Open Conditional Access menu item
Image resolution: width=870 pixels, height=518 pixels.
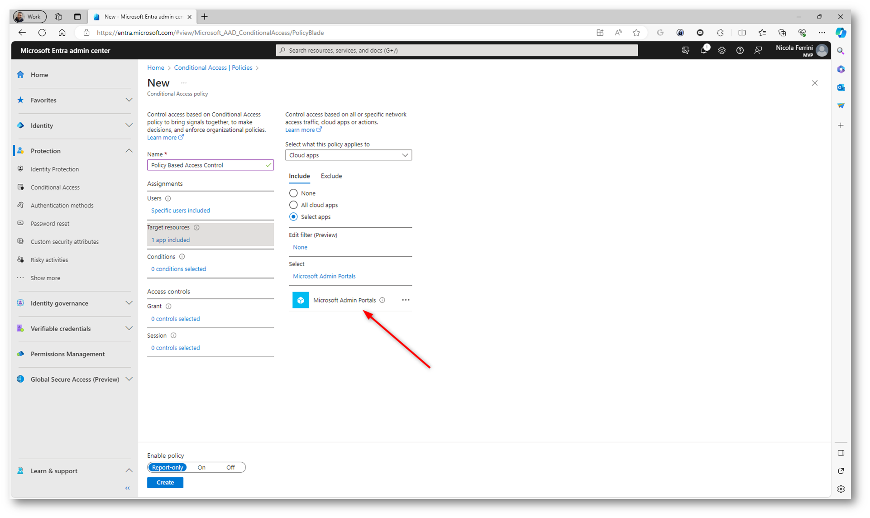click(x=55, y=187)
